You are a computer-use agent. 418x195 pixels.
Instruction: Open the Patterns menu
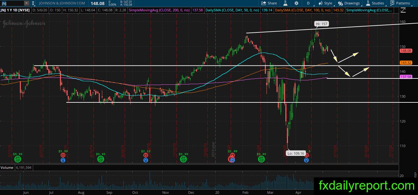pyautogui.click(x=400, y=3)
